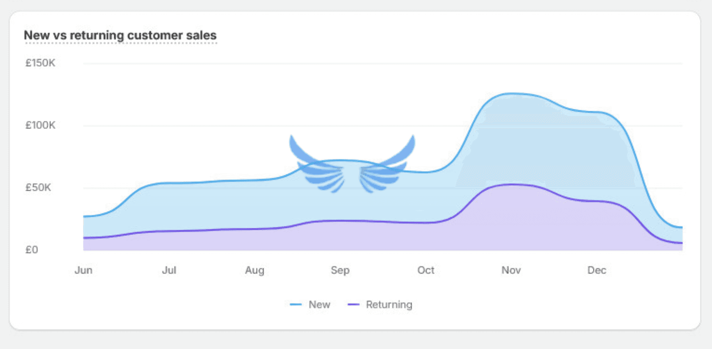Select the Aug label on the x-axis

pyautogui.click(x=255, y=271)
